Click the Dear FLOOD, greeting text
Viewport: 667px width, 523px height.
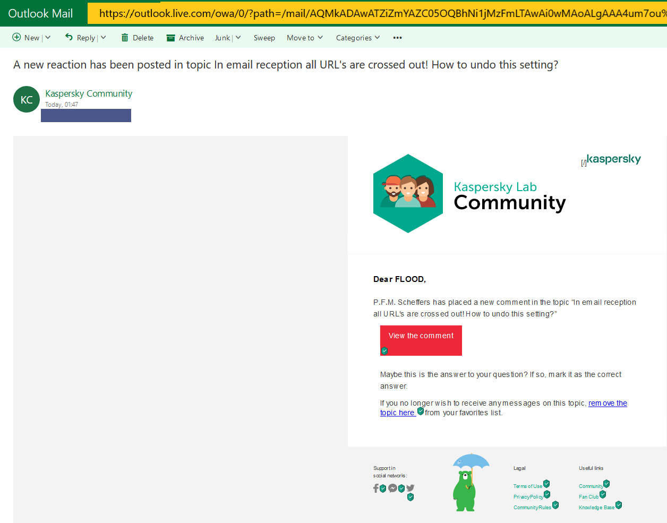click(399, 279)
